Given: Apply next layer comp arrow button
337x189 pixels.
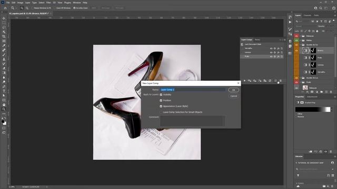Looking at the screenshot, I should pos(244,81).
